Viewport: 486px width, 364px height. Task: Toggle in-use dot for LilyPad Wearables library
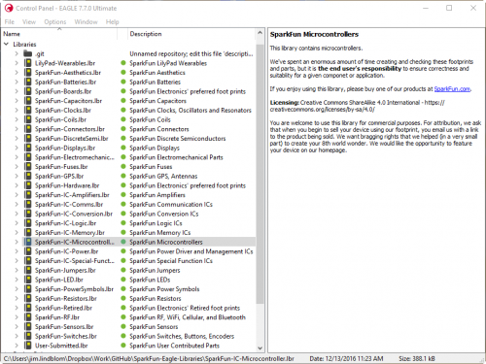(123, 63)
